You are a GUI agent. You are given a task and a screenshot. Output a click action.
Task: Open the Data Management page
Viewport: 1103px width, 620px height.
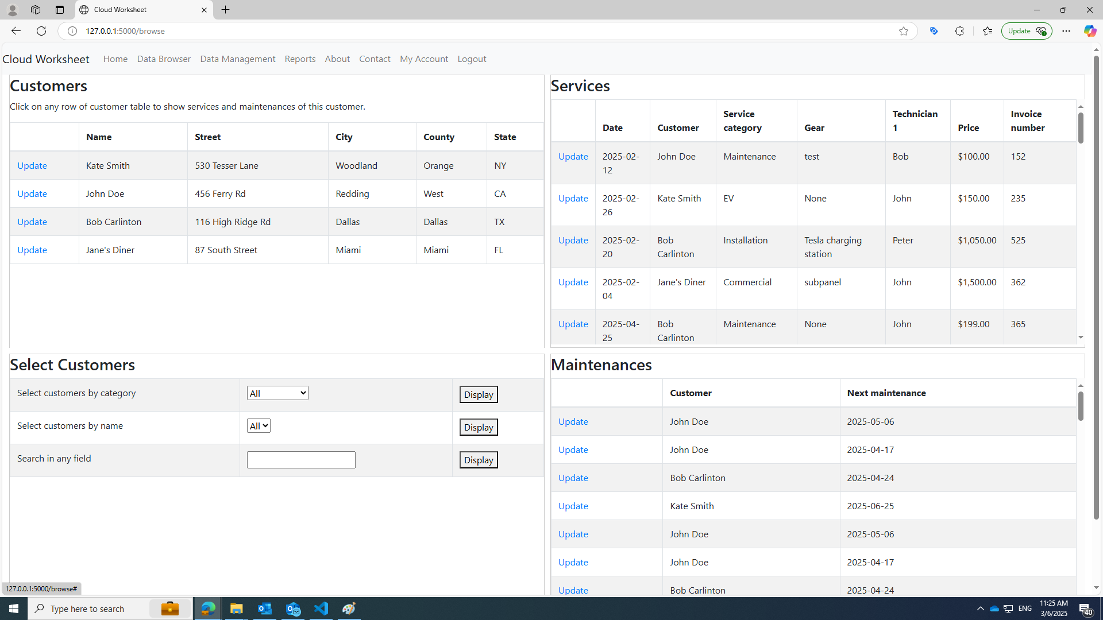click(237, 59)
